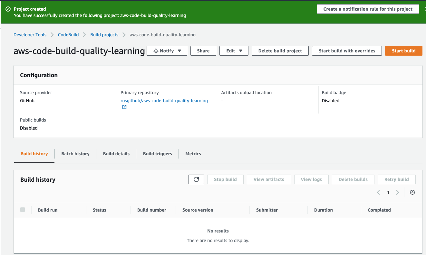
Task: Select all builds checkbox in table header
Action: [23, 210]
